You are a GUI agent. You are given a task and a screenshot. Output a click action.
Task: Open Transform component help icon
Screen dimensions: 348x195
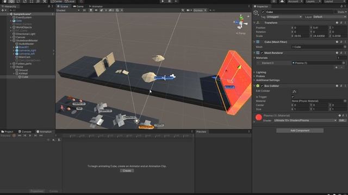click(337, 23)
